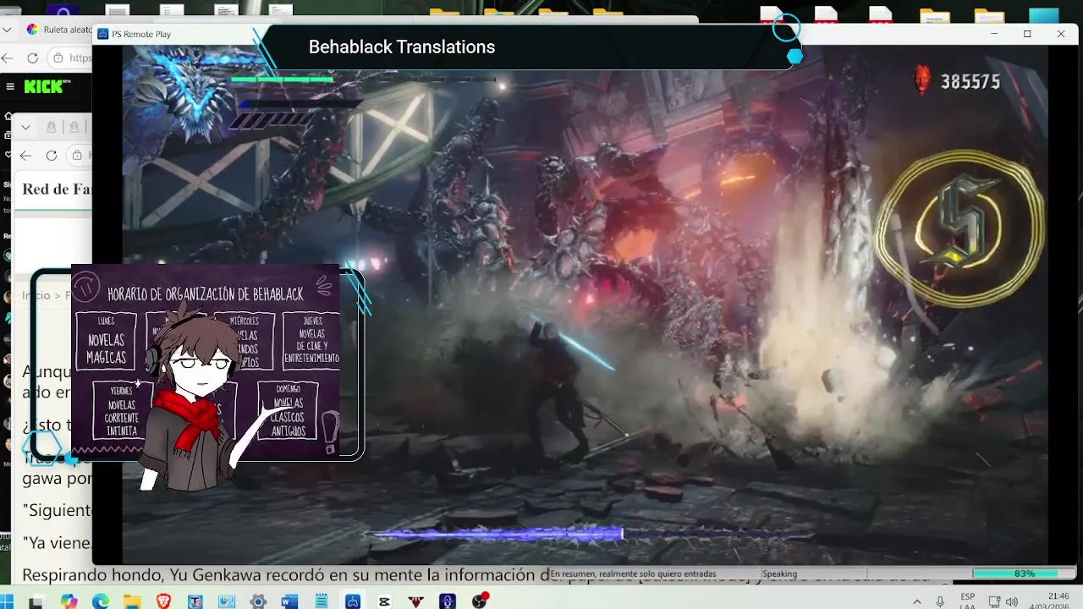Screen dimensions: 1083x609
Task: Click the address bar in Ruleta browser
Action: [71, 58]
